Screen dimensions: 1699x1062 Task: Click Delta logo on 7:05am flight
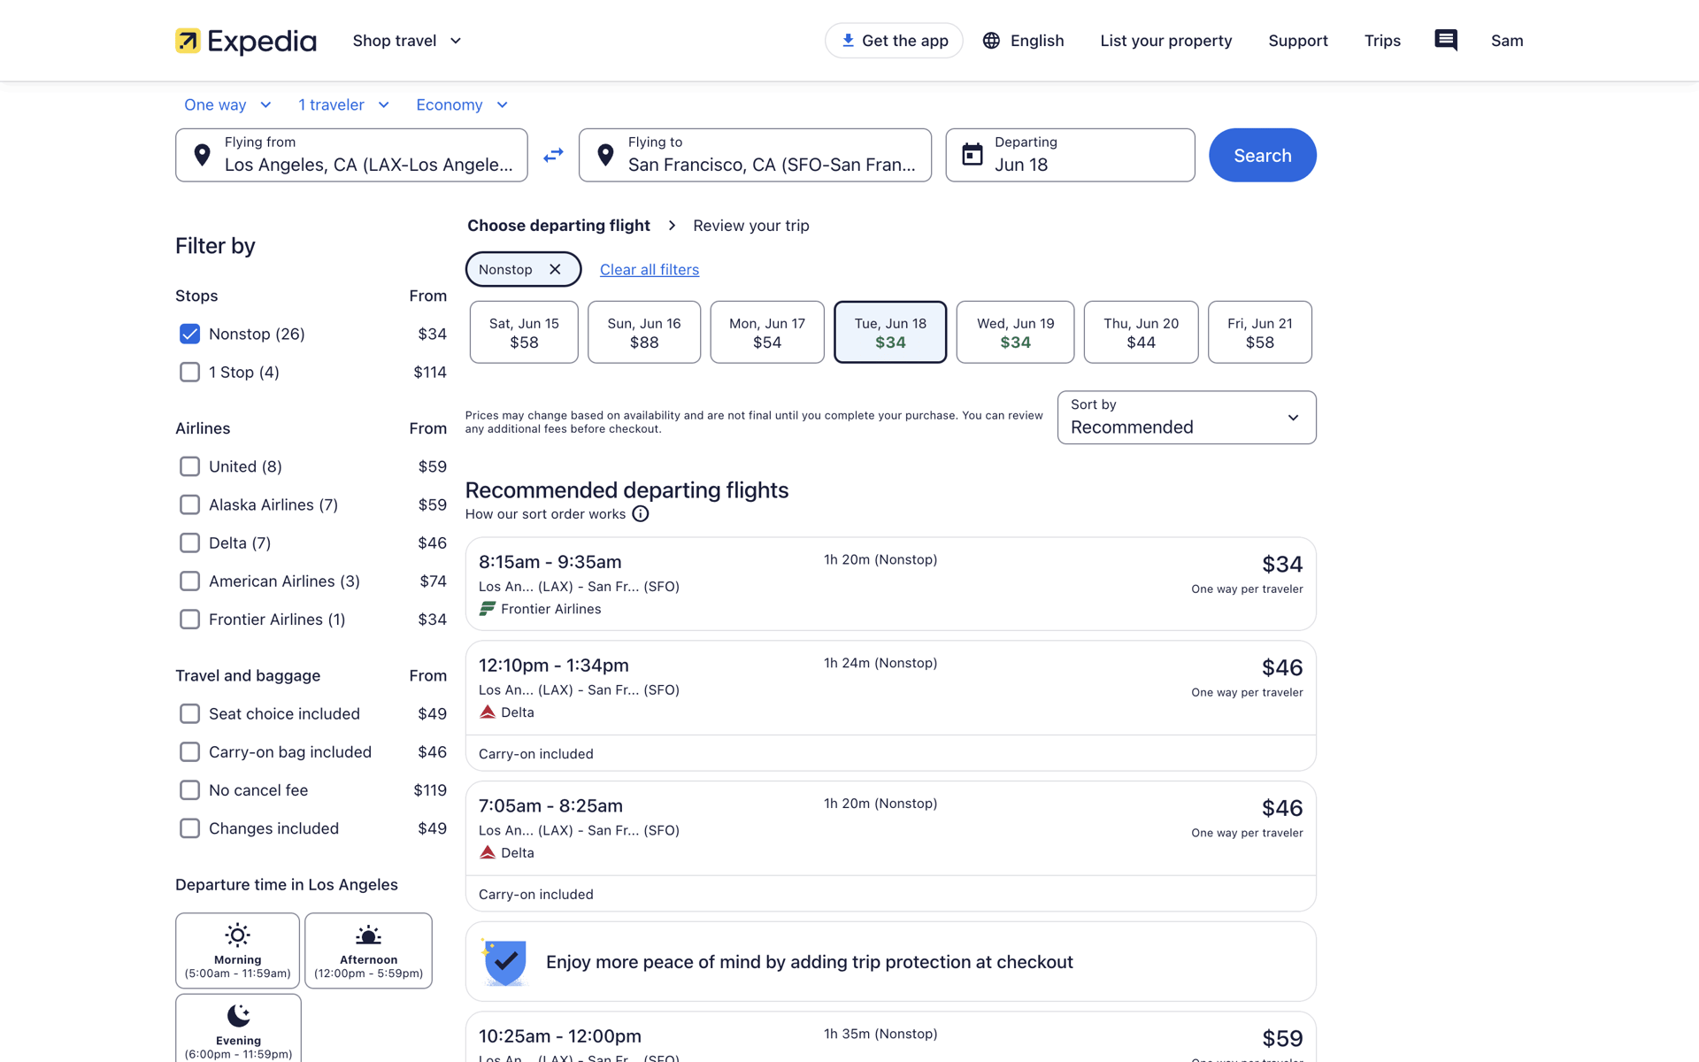(x=488, y=853)
